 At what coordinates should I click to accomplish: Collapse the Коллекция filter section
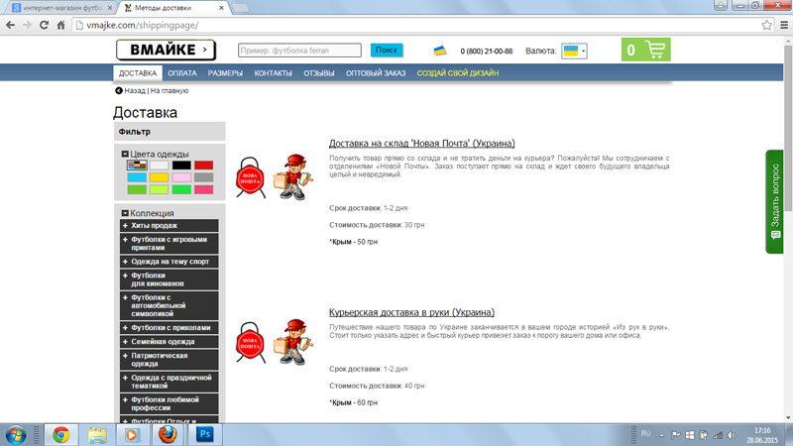click(x=125, y=213)
